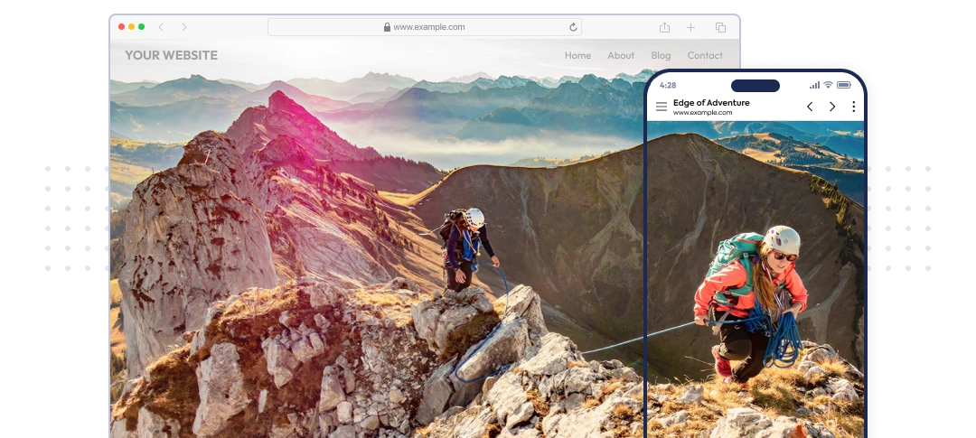The image size is (976, 438).
Task: Click the green maximize window button
Action: click(x=141, y=27)
